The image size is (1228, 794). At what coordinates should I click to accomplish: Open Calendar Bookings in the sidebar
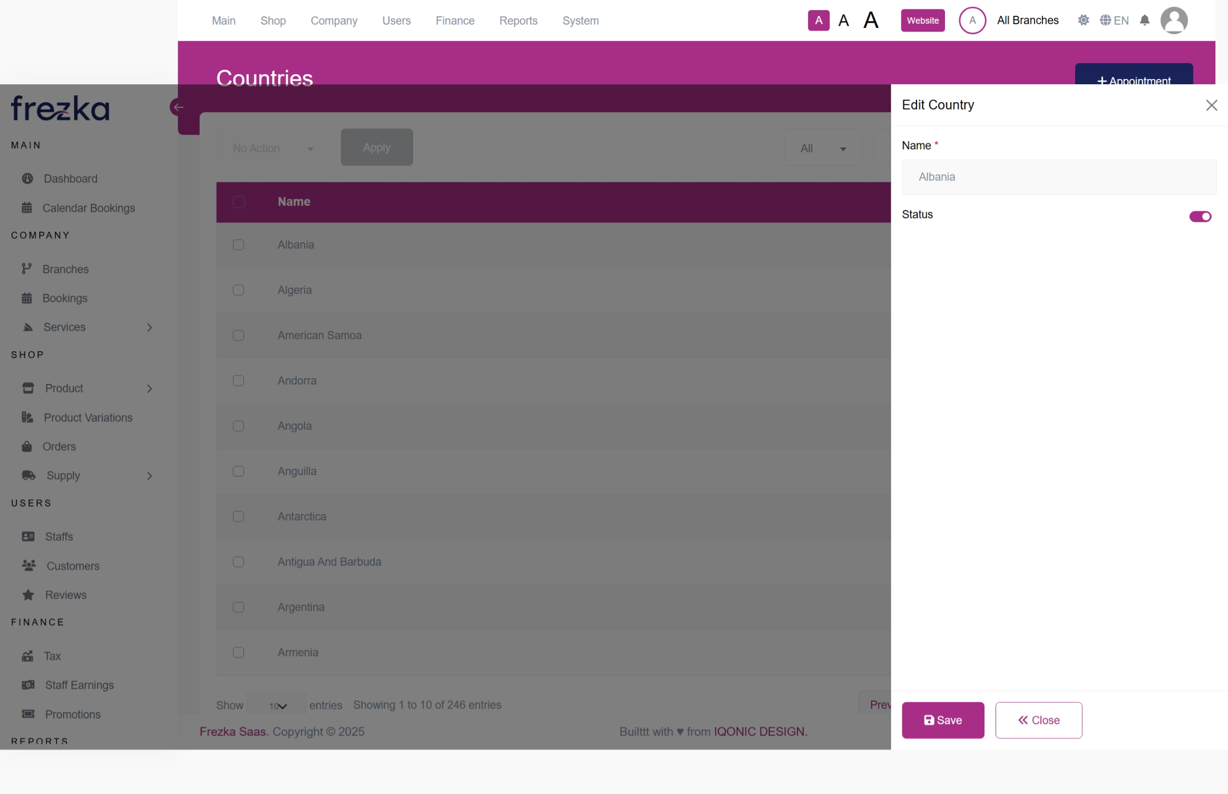tap(88, 208)
